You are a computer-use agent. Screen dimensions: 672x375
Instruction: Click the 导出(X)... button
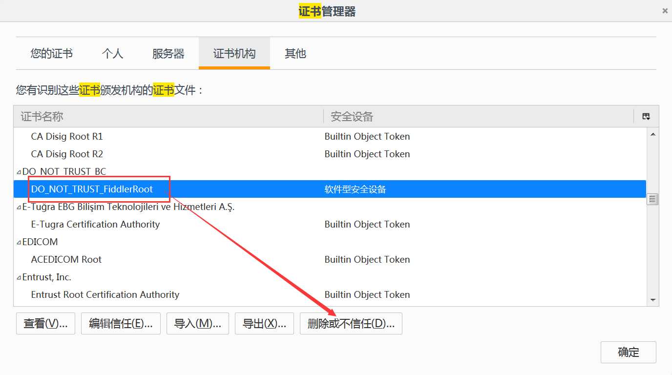[x=264, y=323]
